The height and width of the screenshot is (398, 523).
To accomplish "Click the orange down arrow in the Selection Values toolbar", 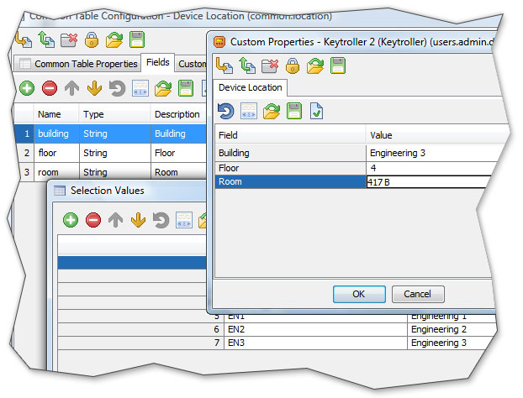I will click(138, 220).
